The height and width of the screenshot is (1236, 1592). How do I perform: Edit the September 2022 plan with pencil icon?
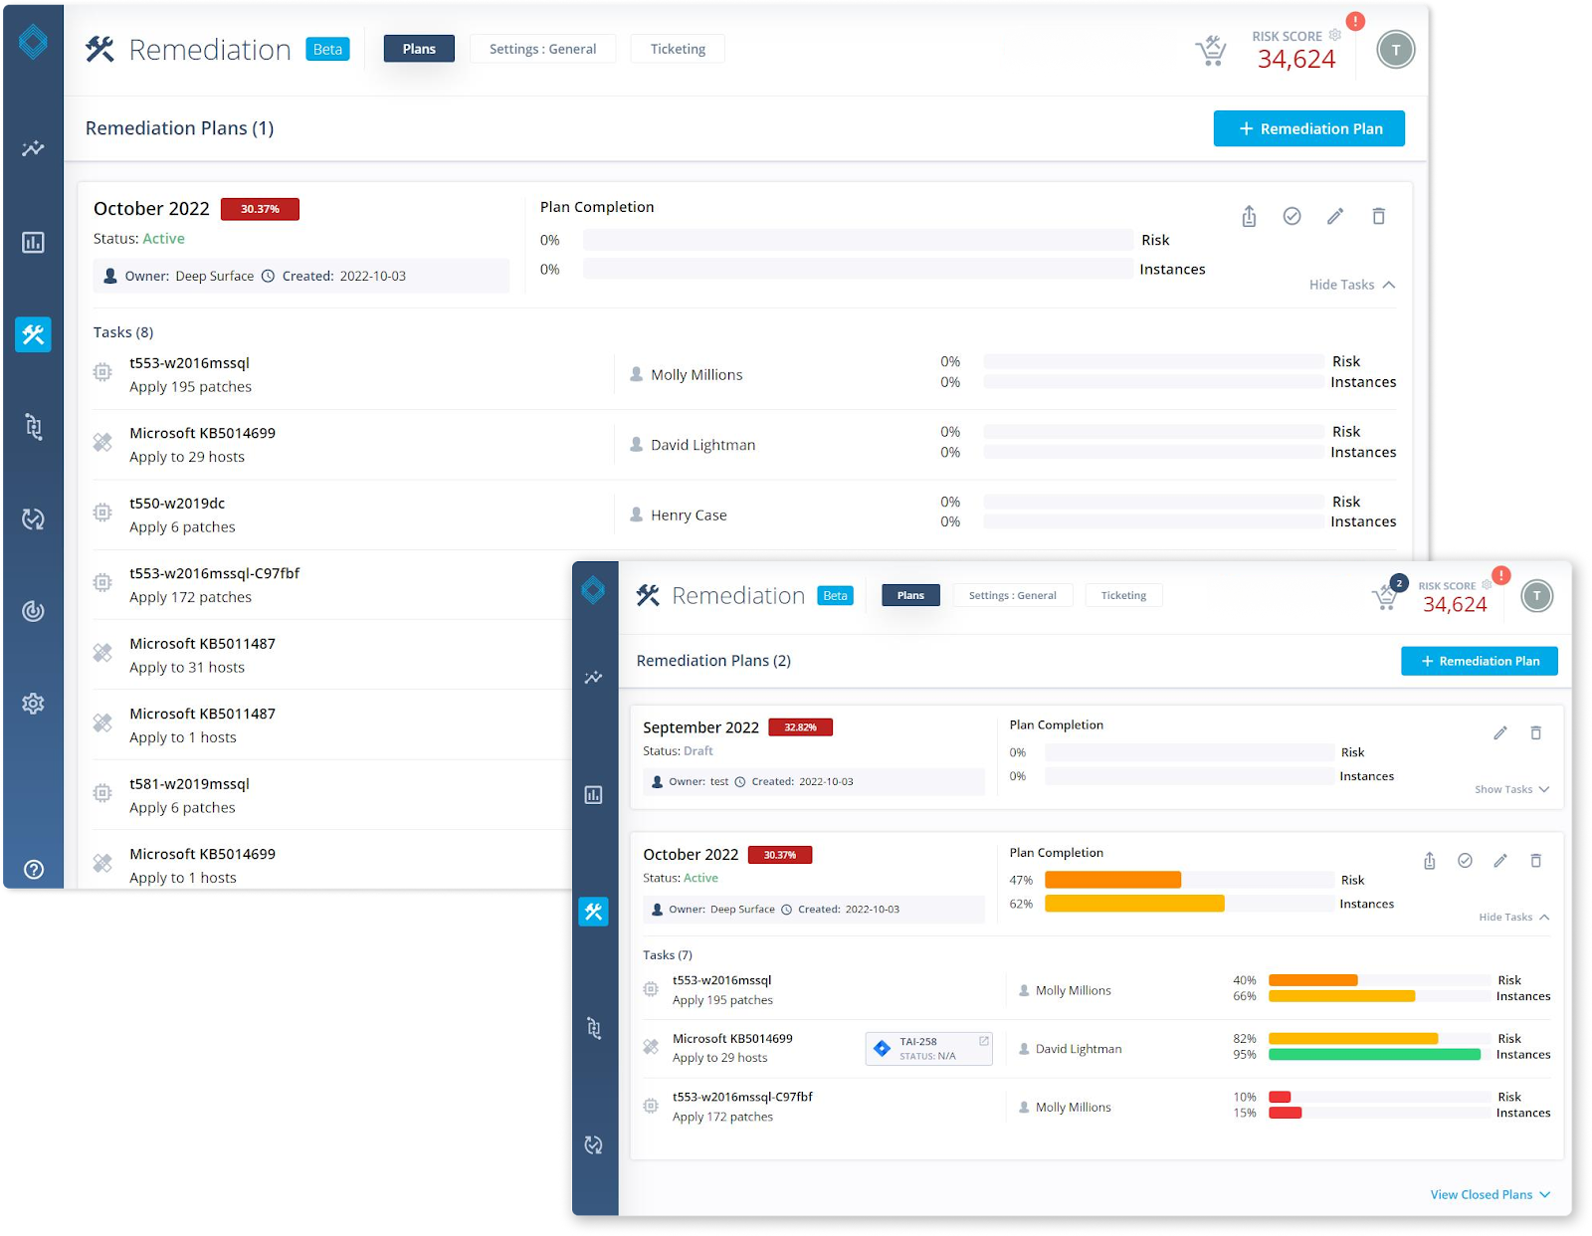(1500, 732)
